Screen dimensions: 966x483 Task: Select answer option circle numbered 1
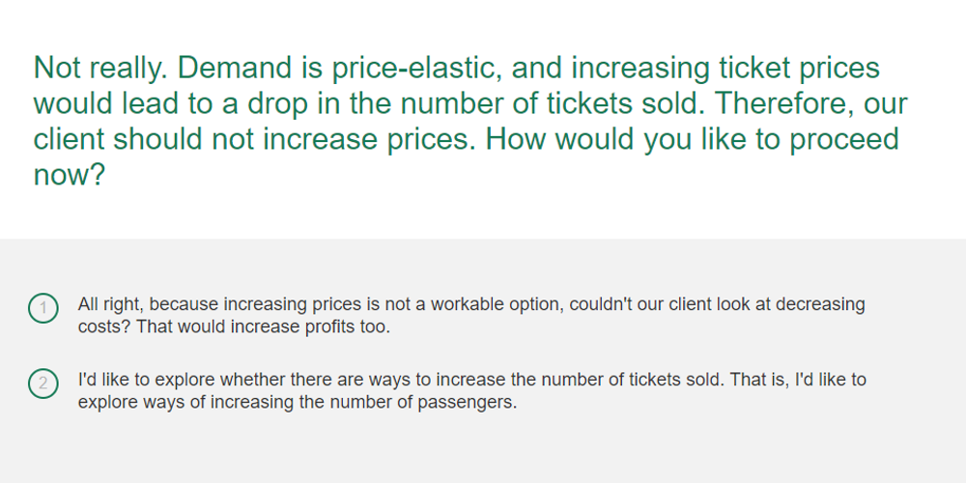click(x=43, y=308)
